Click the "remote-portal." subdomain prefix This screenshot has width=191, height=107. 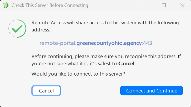click(58, 43)
